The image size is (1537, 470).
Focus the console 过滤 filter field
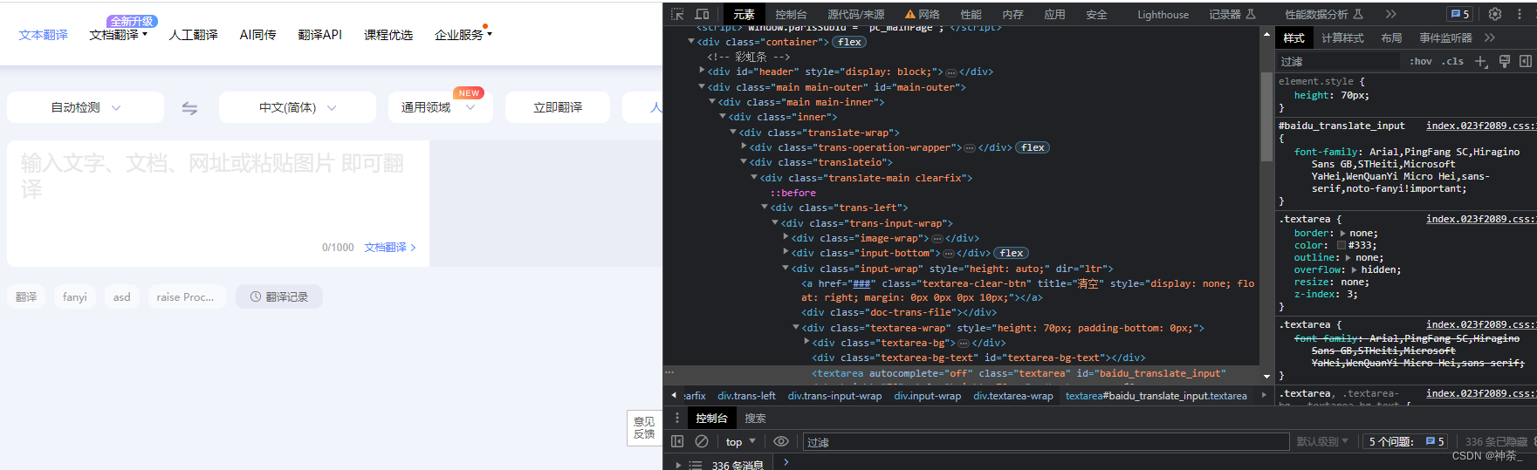tap(1046, 441)
